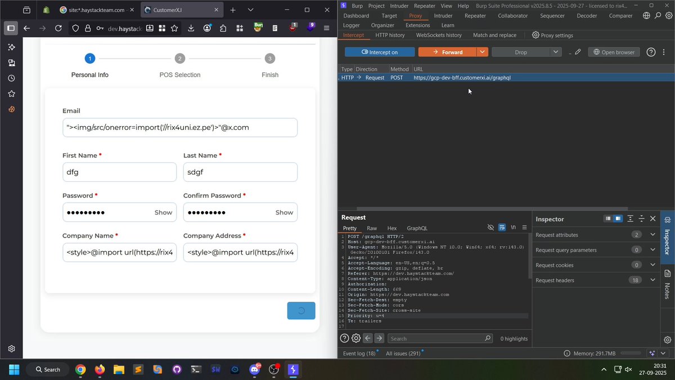Open Firefox downloads arrow icon
This screenshot has height=380, width=675.
click(x=191, y=28)
